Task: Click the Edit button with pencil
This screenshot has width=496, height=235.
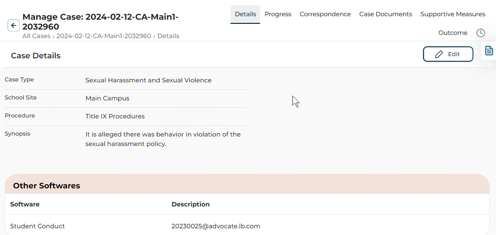Action: point(448,54)
